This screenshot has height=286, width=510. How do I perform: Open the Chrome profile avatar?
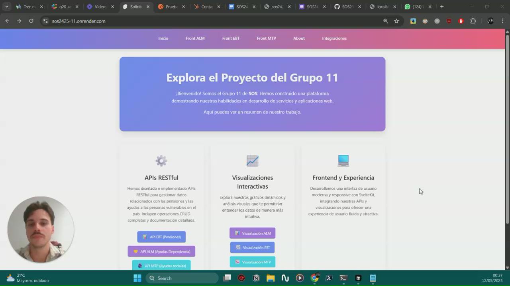[490, 21]
